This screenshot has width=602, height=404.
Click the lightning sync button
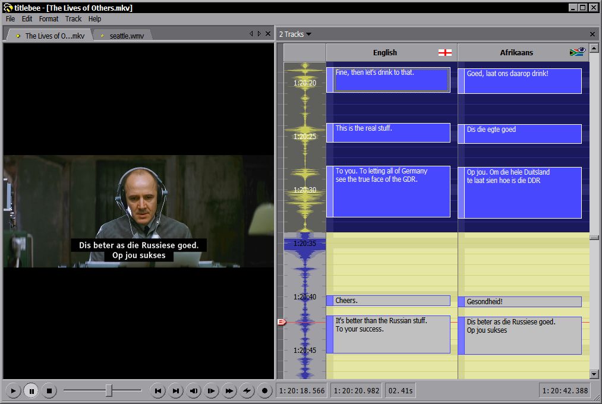pos(247,391)
